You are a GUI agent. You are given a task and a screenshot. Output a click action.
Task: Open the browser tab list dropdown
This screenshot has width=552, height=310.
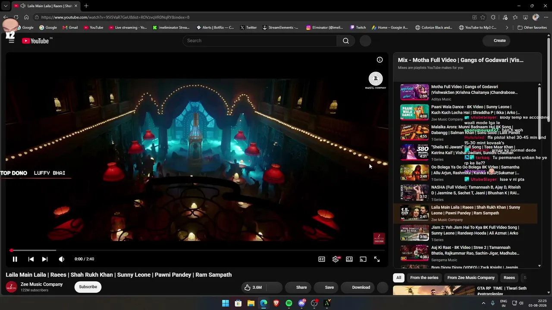tap(6, 6)
